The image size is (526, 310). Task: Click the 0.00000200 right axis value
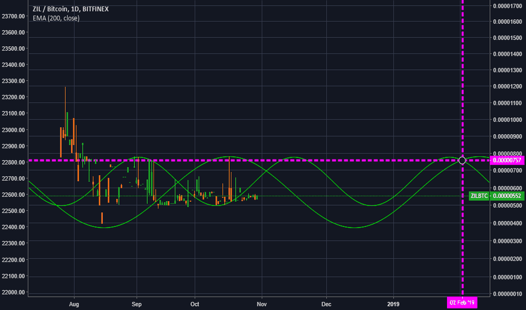[x=507, y=259]
